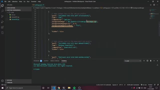Open the Explorer view in activity bar

[x=2, y=5]
